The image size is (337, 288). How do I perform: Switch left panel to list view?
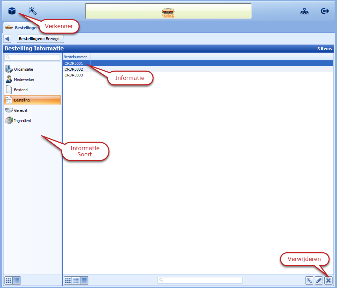[17, 280]
